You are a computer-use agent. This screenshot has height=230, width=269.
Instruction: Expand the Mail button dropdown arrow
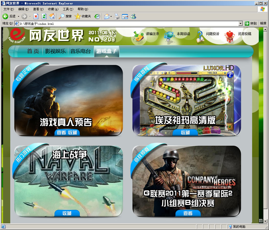(111, 16)
